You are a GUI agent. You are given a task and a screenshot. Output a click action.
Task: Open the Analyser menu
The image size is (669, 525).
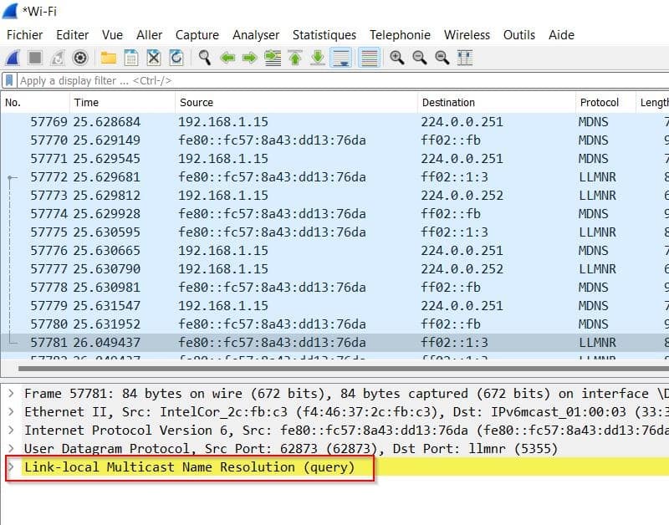point(256,35)
